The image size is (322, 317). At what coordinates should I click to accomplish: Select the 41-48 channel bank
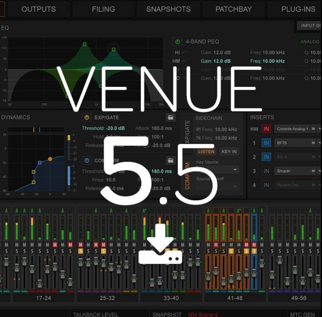coord(234,298)
